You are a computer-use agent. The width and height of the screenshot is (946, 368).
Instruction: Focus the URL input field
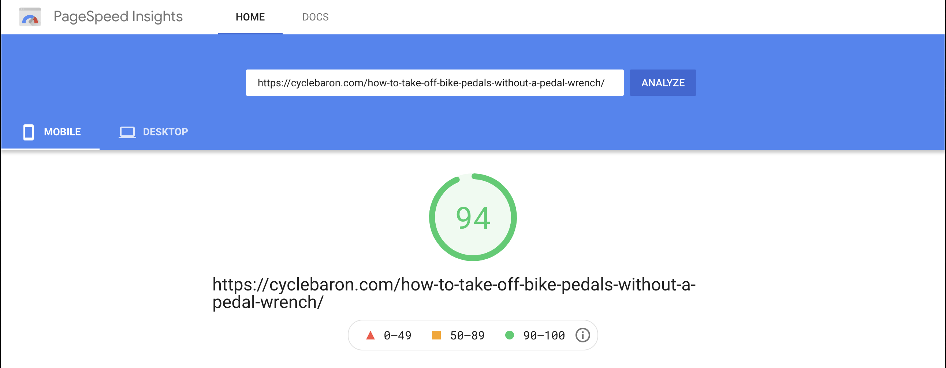(435, 83)
